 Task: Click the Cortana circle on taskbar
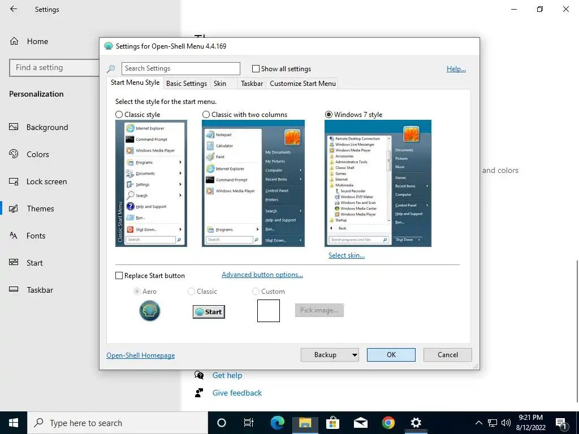pyautogui.click(x=222, y=423)
